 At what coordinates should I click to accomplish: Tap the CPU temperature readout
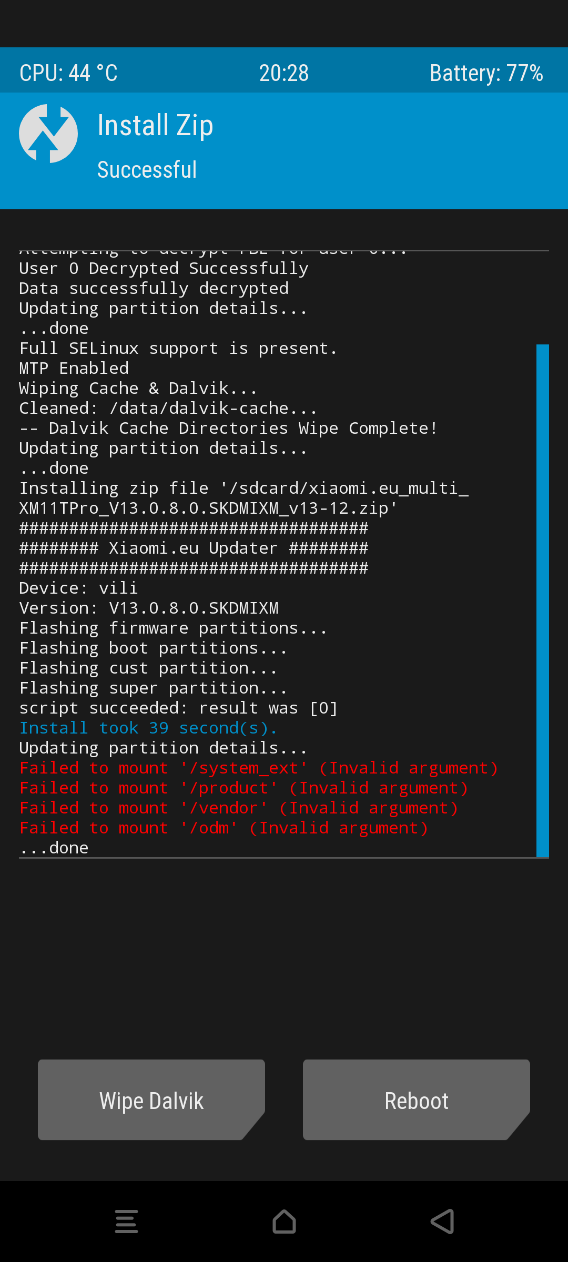[x=68, y=73]
